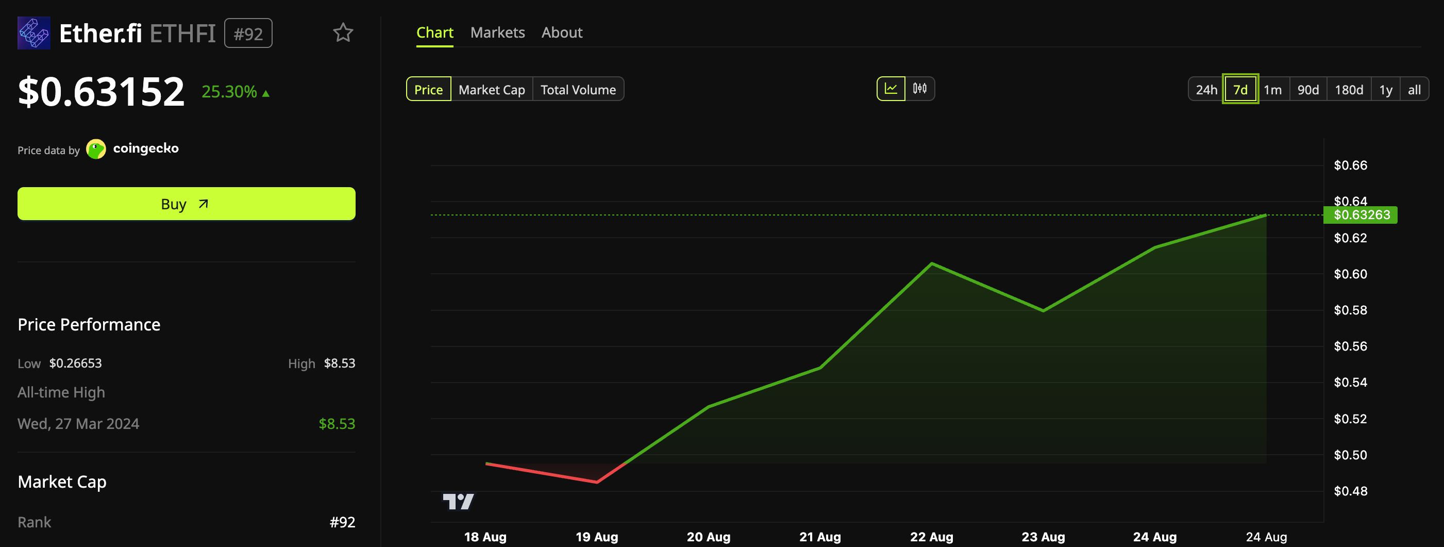Screen dimensions: 1444x547
Task: Click the 22 Aug peak on chart line
Action: 932,263
